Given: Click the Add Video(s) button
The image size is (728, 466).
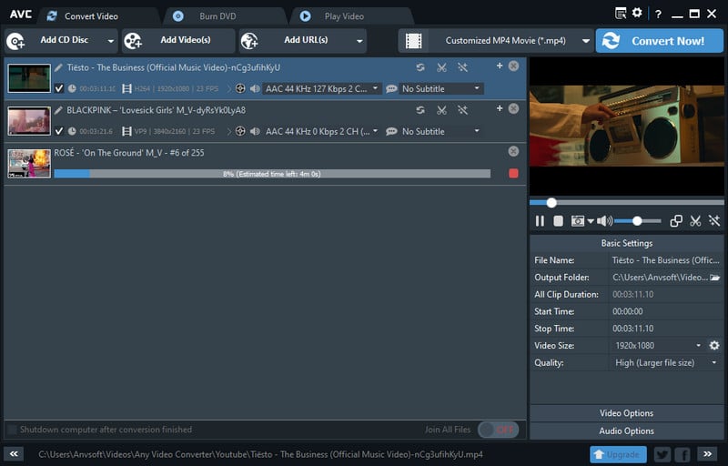Looking at the screenshot, I should (178, 41).
